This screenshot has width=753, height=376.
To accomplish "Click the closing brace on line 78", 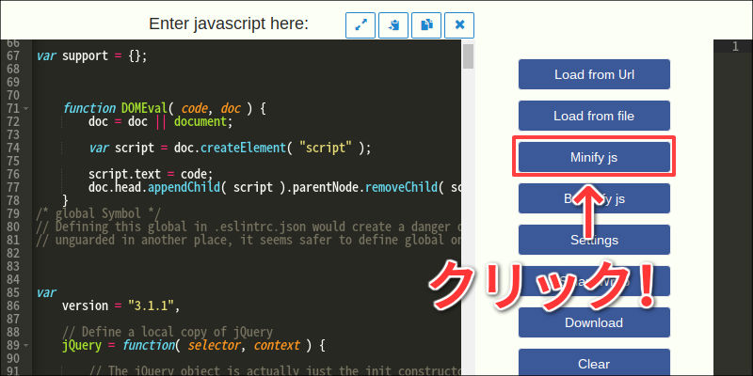I will tap(66, 200).
